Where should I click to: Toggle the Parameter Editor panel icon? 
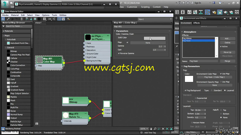click(x=63, y=19)
